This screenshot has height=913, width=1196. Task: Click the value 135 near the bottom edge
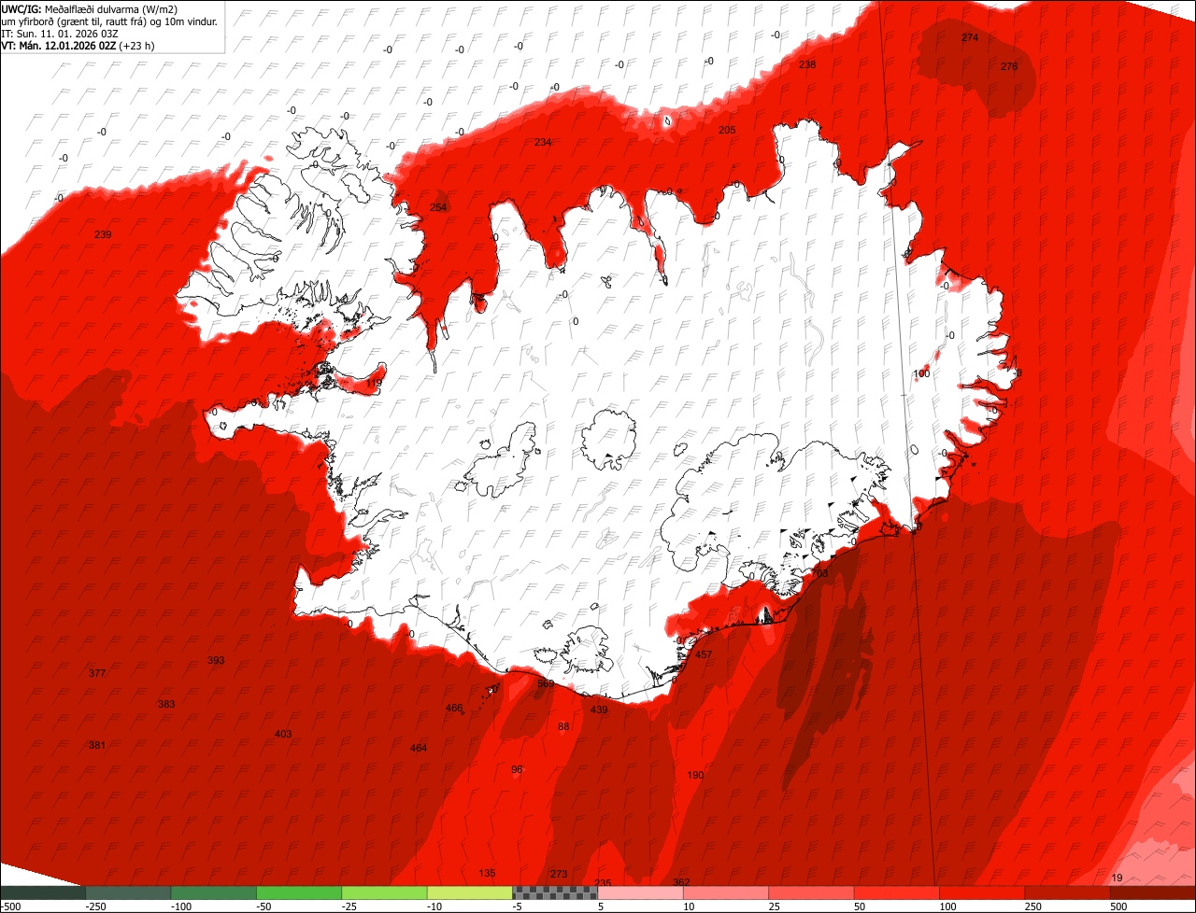point(487,873)
